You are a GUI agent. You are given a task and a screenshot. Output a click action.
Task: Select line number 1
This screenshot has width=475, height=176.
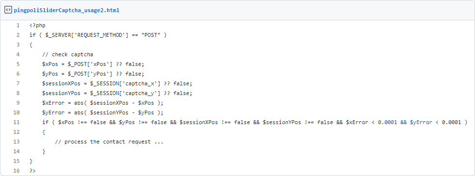[18, 25]
